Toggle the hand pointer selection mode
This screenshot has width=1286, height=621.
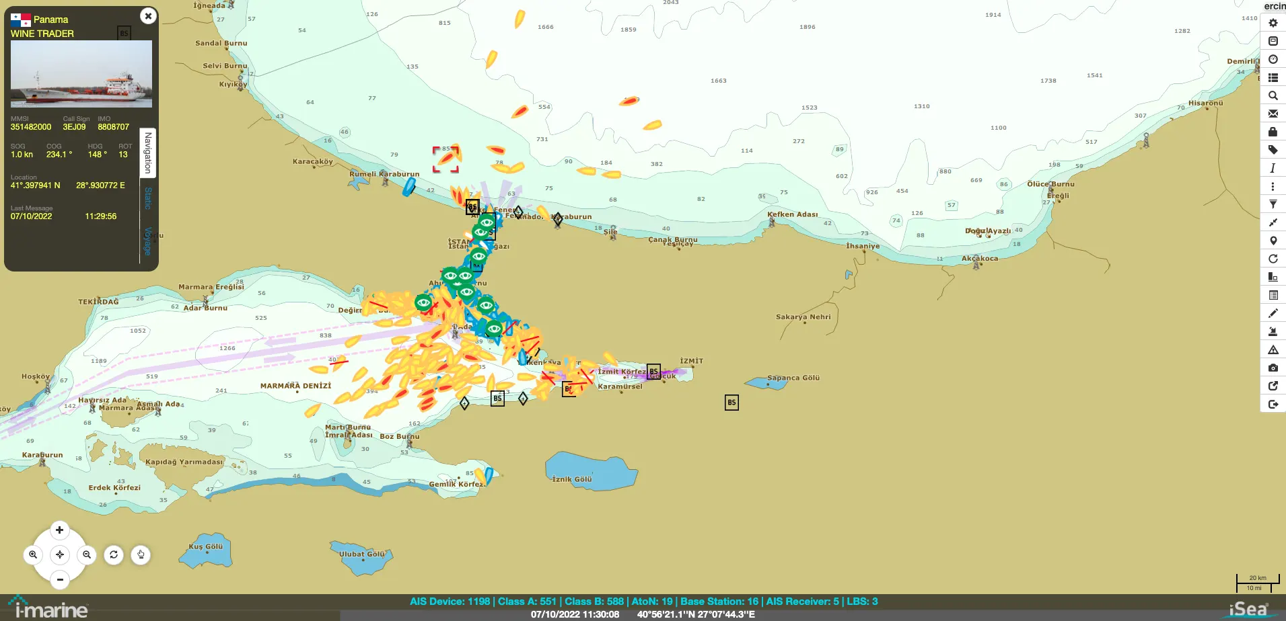pyautogui.click(x=141, y=554)
